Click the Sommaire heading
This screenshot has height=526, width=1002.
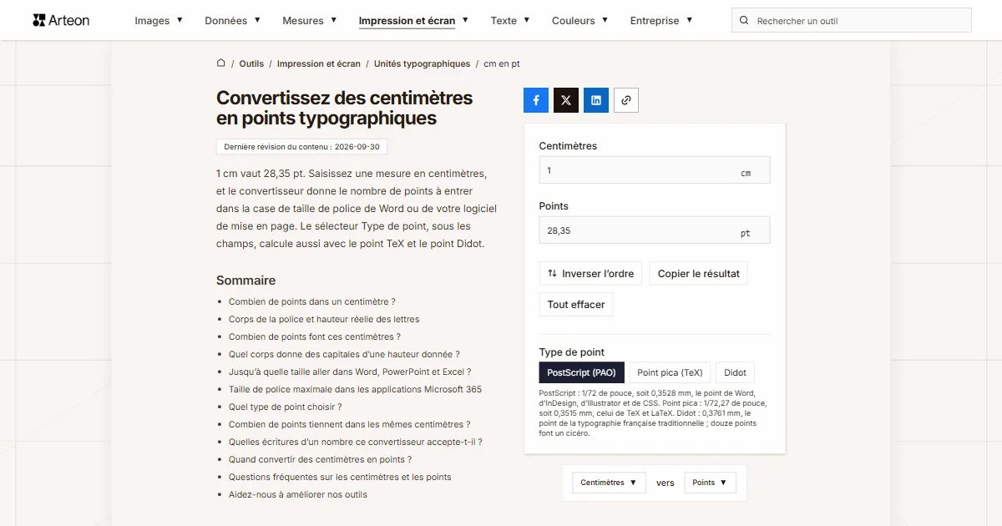tap(245, 281)
